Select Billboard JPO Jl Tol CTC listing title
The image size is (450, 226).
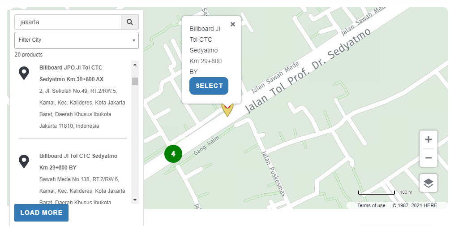(x=72, y=74)
